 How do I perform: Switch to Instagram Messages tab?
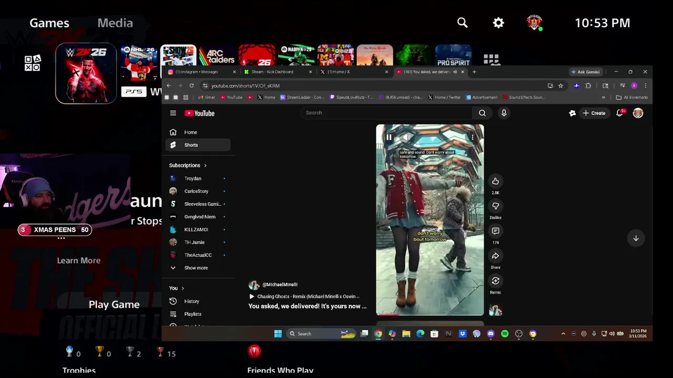202,72
